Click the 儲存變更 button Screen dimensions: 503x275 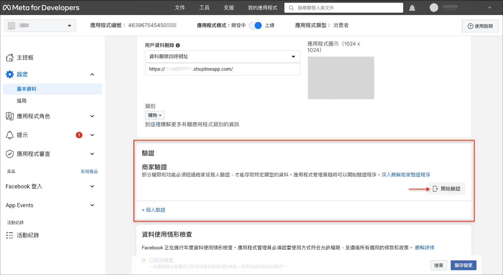click(463, 265)
